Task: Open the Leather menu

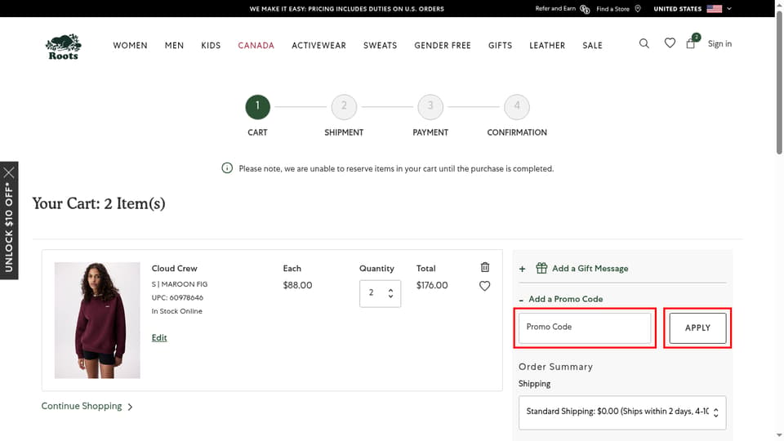Action: pyautogui.click(x=547, y=46)
